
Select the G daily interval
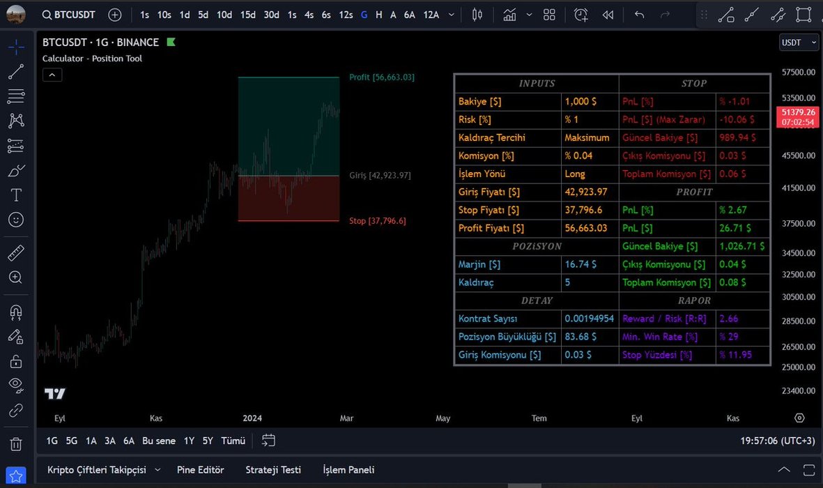click(x=364, y=15)
